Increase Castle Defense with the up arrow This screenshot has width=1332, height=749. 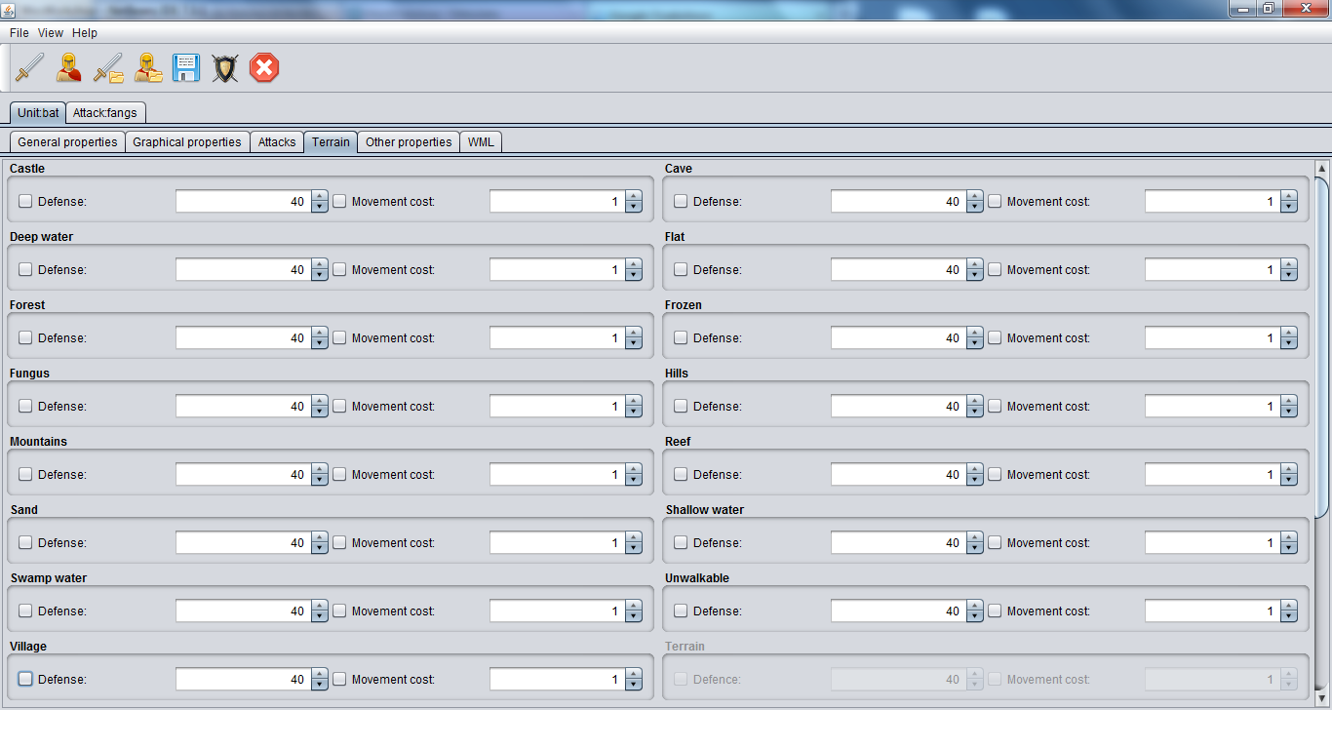[320, 196]
